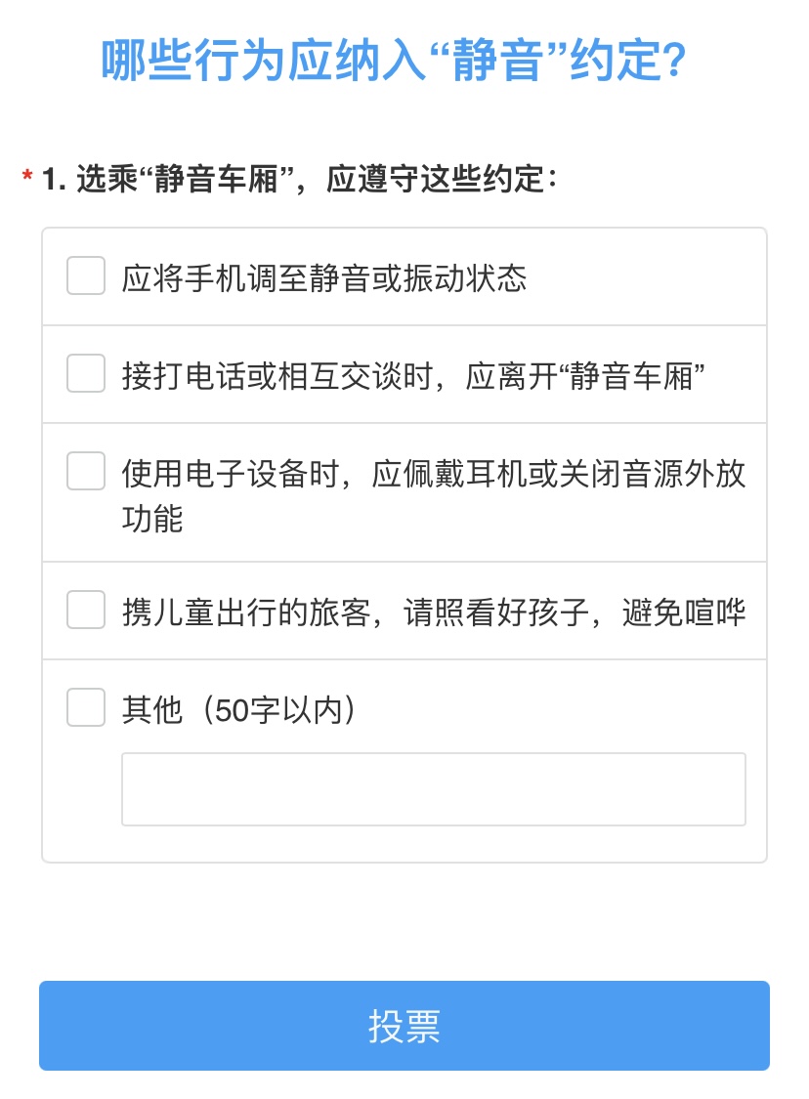Click the option text 请照看好孩子，避免喧哗
809x1099 pixels.
tap(575, 613)
